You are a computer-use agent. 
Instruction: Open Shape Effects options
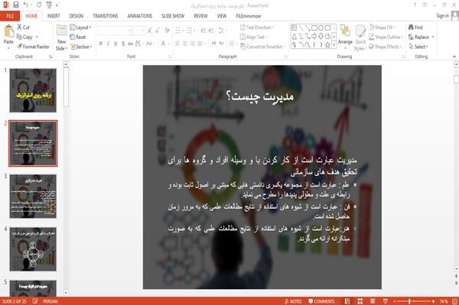point(385,47)
